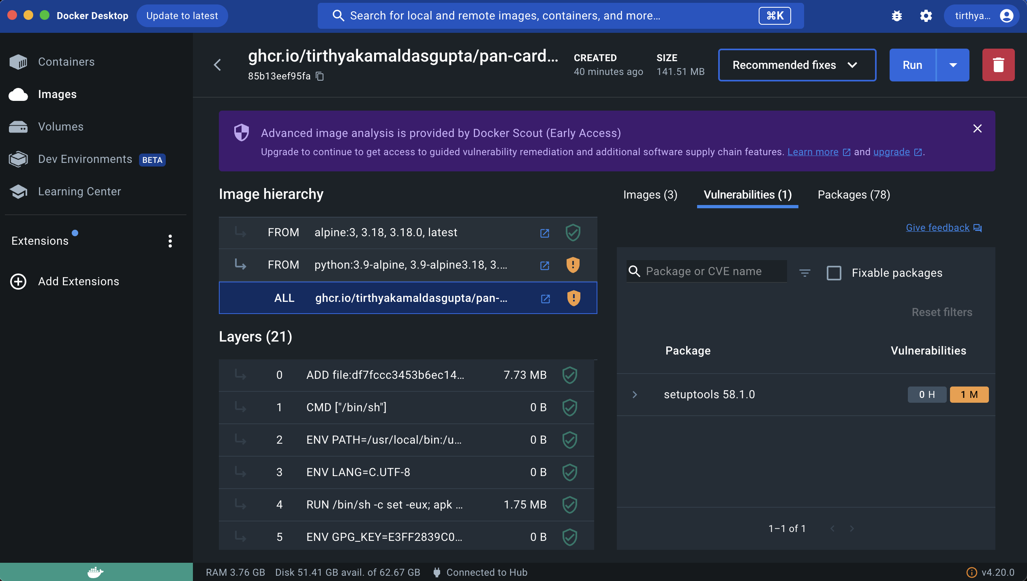Click the vulnerability filter icon
Image resolution: width=1027 pixels, height=581 pixels.
804,273
